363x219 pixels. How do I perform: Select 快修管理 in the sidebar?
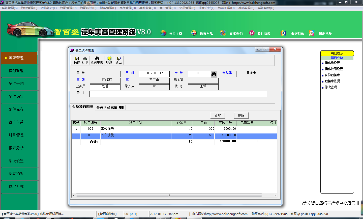(19, 71)
